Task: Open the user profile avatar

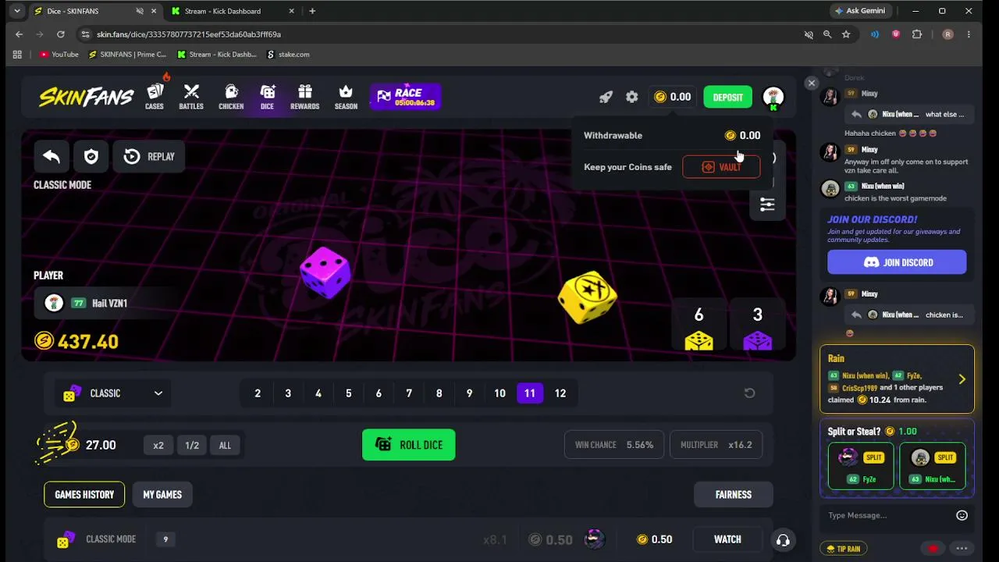Action: pos(773,97)
